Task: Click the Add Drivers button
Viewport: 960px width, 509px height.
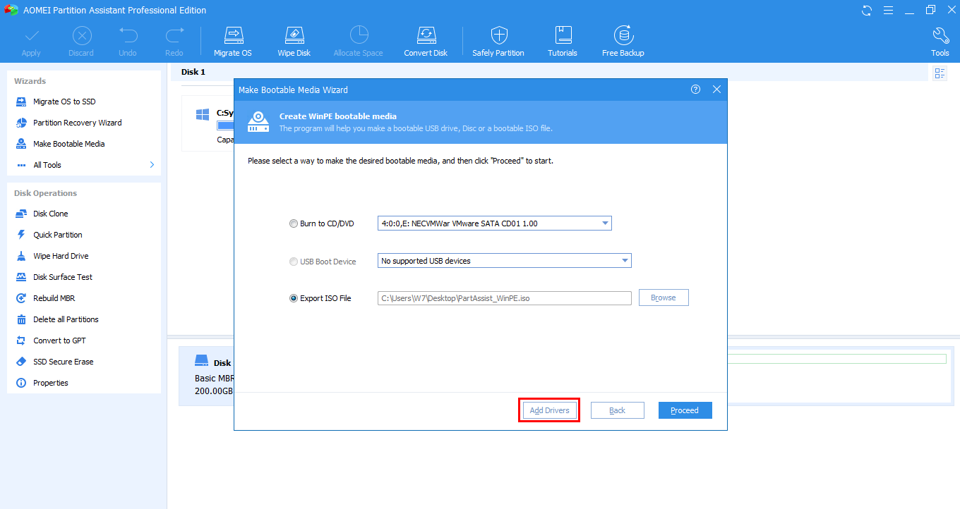Action: 549,410
